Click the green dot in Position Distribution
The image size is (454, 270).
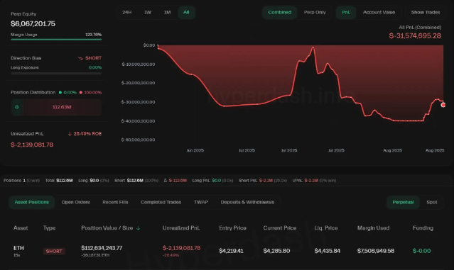60,92
